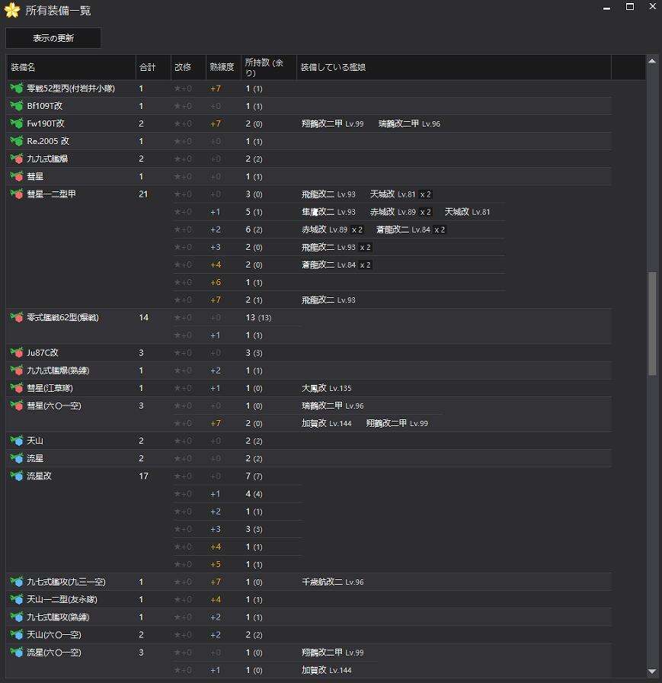Screen dimensions: 662x683
Task: Select the Re.2005 改 equipment name
Action: 48,141
